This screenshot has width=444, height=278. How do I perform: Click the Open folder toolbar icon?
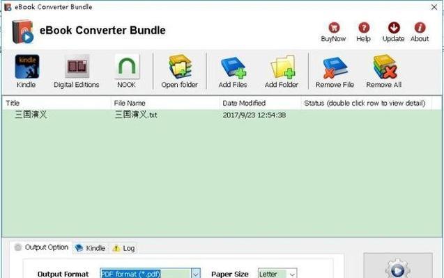(180, 67)
